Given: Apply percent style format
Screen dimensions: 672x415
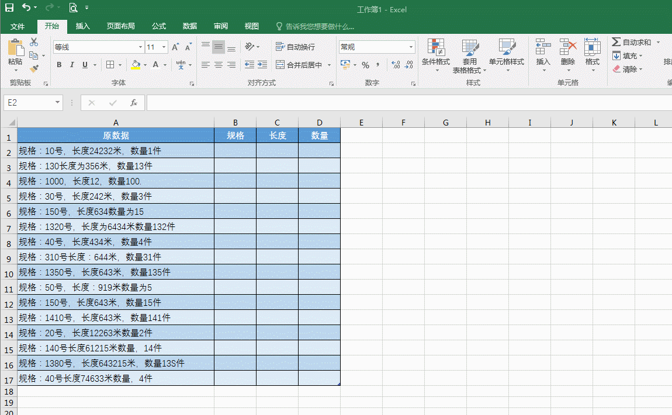Looking at the screenshot, I should [x=366, y=65].
